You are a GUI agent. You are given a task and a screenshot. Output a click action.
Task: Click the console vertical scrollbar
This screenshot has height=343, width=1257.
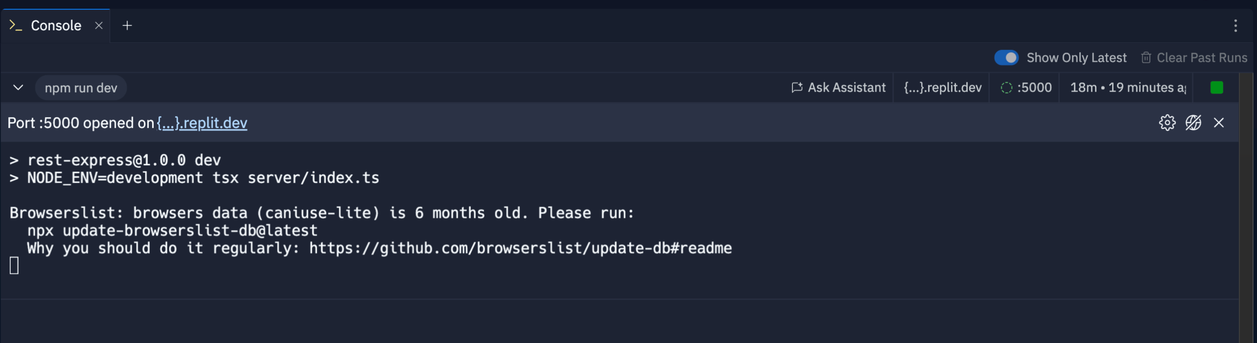[x=1246, y=208]
